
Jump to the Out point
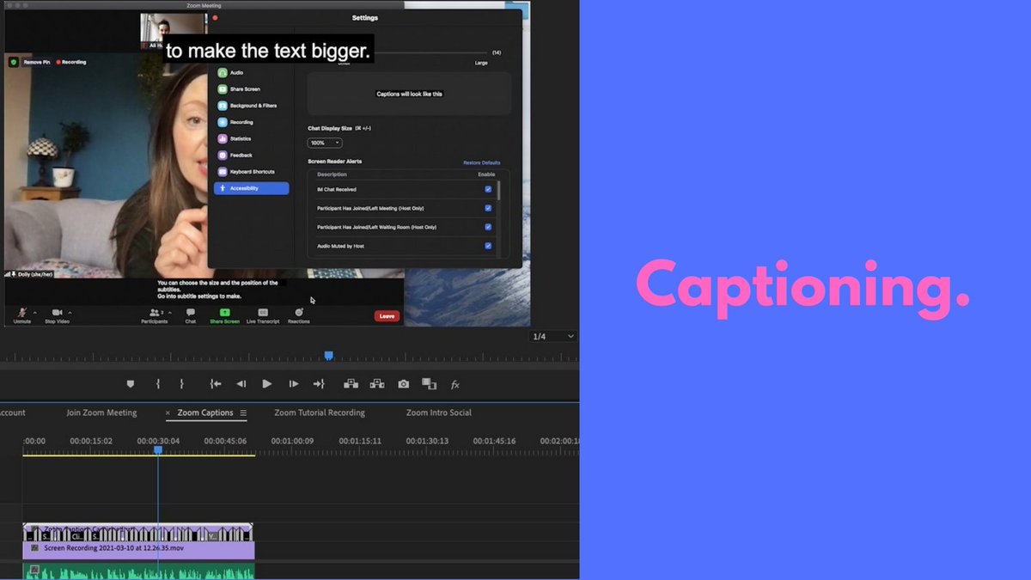319,384
